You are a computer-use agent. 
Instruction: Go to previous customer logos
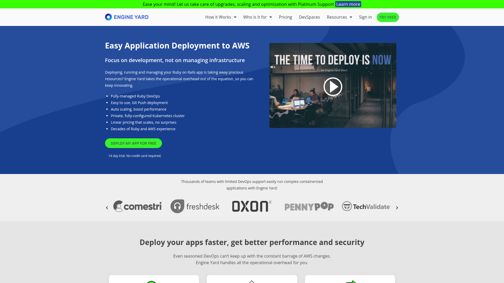107,208
